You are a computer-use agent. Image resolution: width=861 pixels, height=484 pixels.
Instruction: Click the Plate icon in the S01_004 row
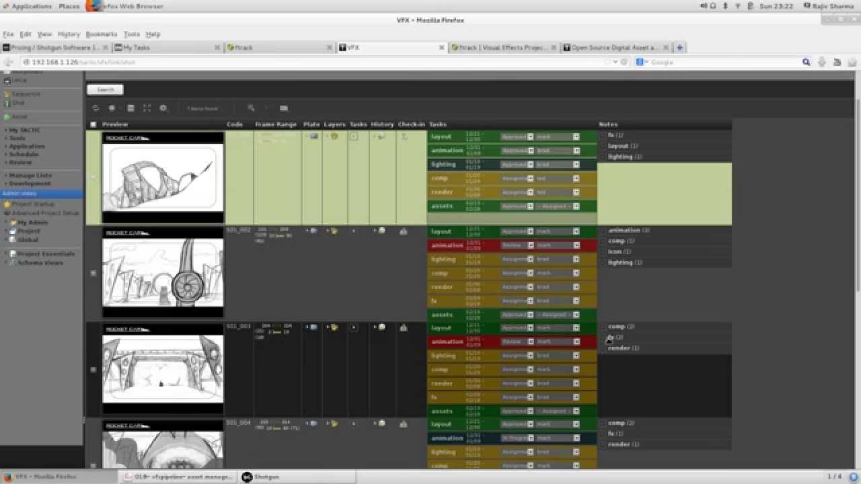coord(313,424)
